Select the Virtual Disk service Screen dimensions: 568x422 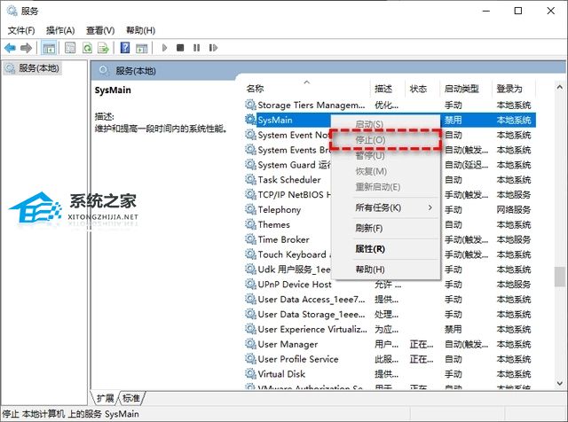tap(390, 374)
